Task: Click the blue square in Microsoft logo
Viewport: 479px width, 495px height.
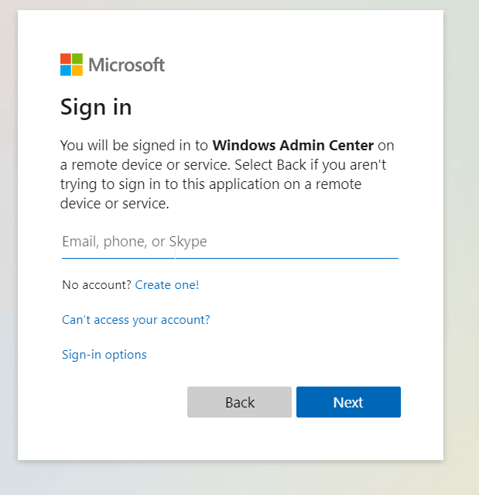Action: 66,70
